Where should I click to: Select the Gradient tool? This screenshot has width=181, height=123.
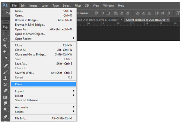5,97
